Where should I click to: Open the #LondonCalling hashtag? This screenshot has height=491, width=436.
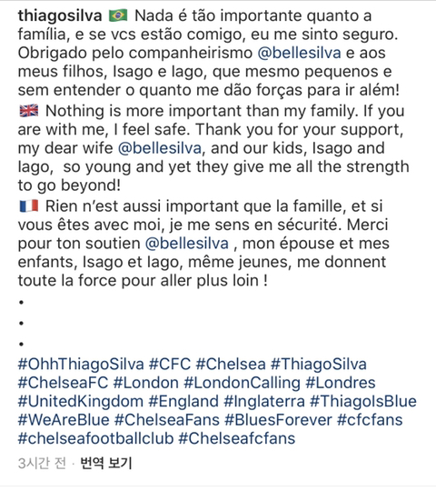[x=242, y=383]
